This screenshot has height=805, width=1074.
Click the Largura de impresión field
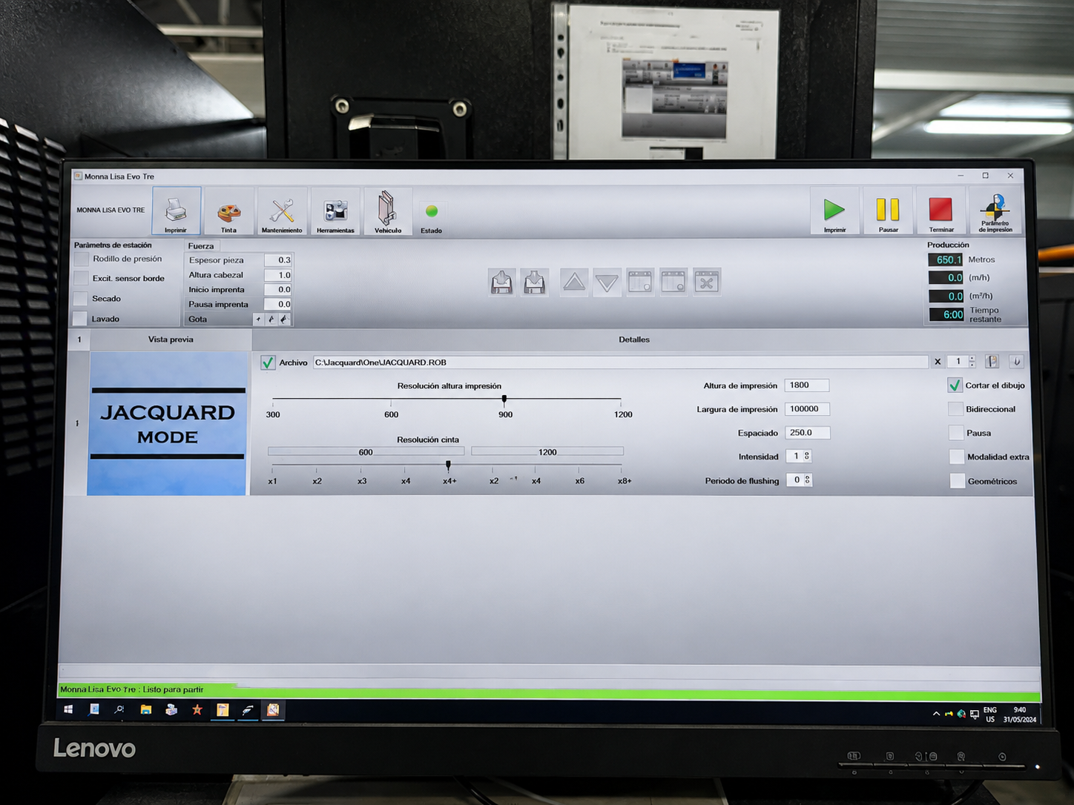(x=808, y=409)
